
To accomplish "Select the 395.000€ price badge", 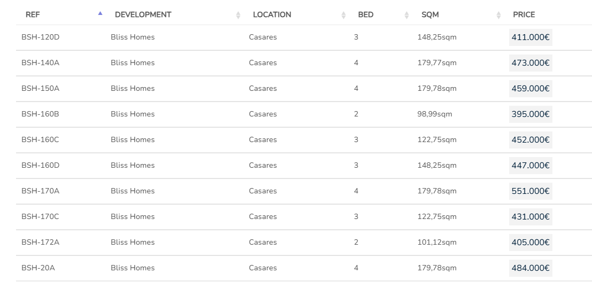I will pyautogui.click(x=531, y=114).
